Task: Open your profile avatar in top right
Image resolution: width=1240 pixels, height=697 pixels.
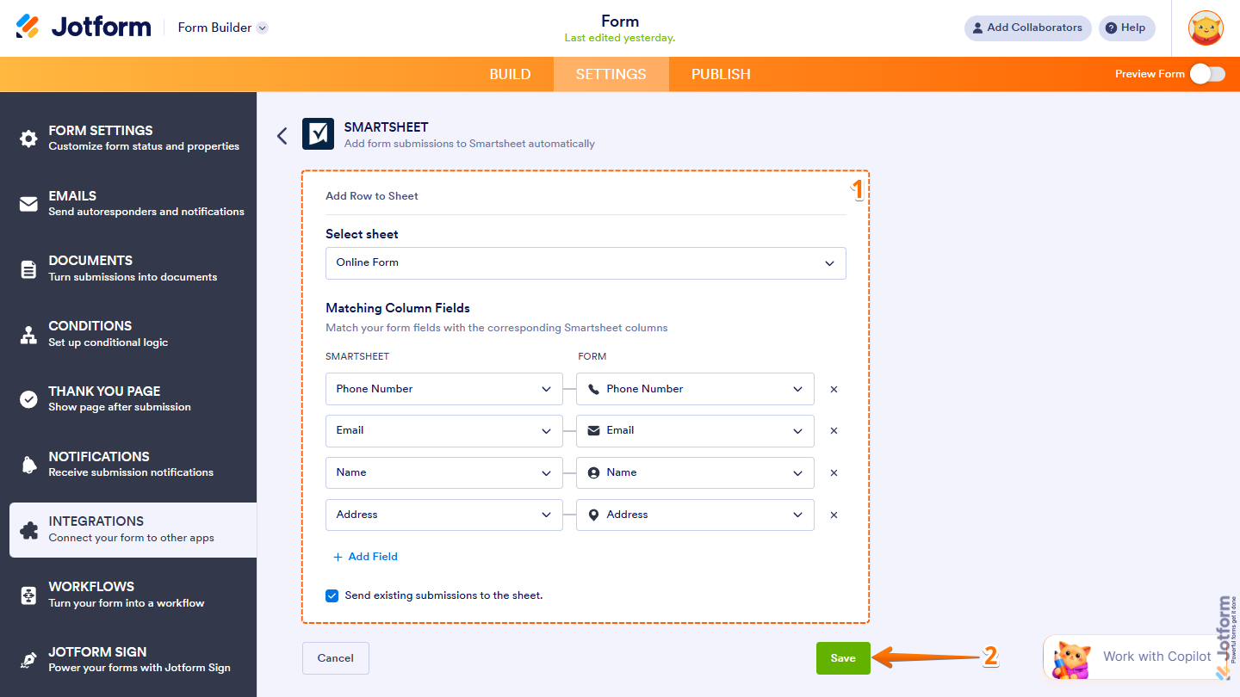Action: pyautogui.click(x=1206, y=28)
